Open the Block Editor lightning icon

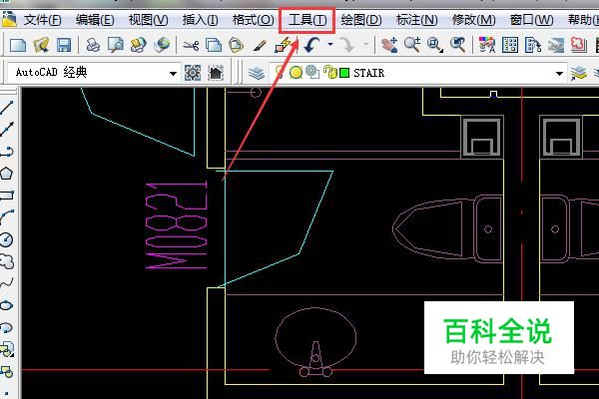tap(284, 45)
